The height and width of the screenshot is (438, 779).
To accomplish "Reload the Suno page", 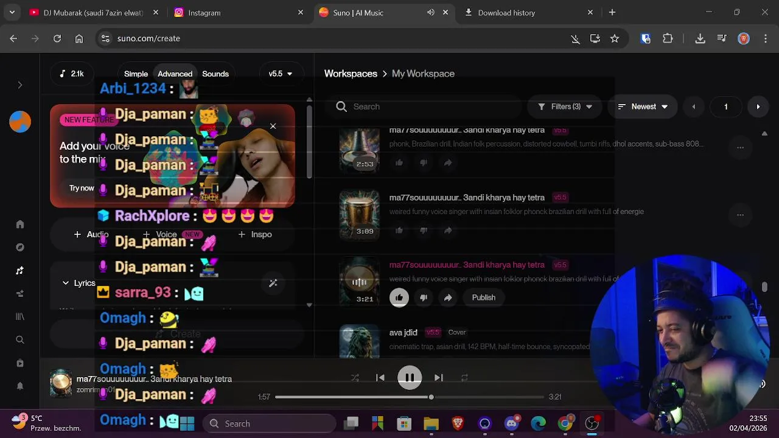I will [57, 38].
